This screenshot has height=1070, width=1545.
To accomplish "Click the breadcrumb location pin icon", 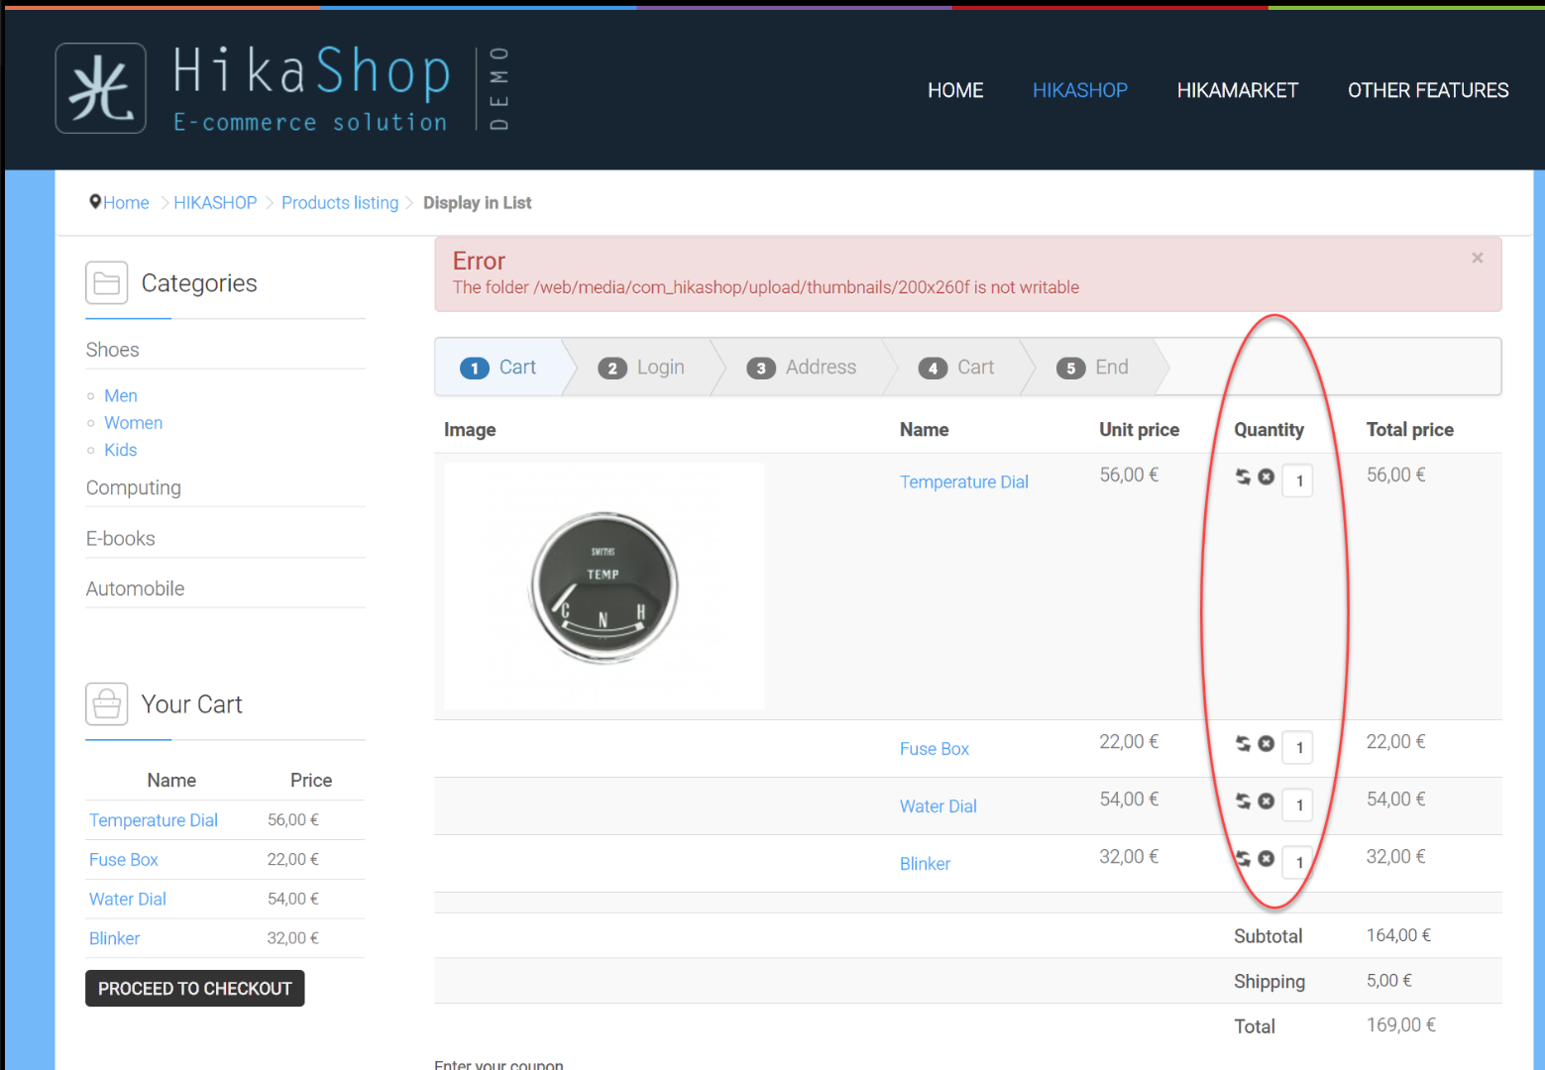I will [x=95, y=201].
